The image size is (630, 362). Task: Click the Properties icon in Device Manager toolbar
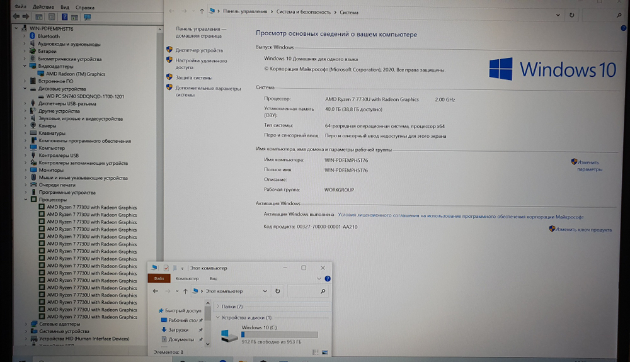(x=52, y=17)
